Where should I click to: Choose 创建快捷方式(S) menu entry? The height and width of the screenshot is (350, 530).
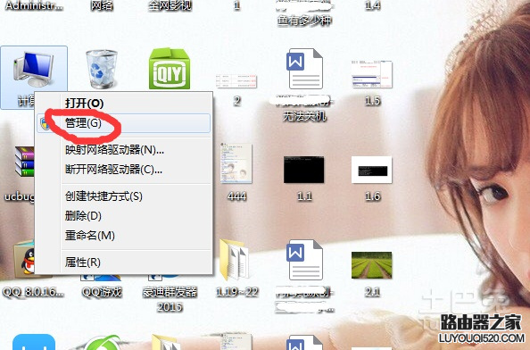point(124,196)
